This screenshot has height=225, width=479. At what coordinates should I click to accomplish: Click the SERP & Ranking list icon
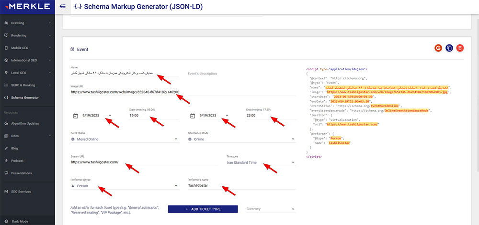[x=6, y=85]
